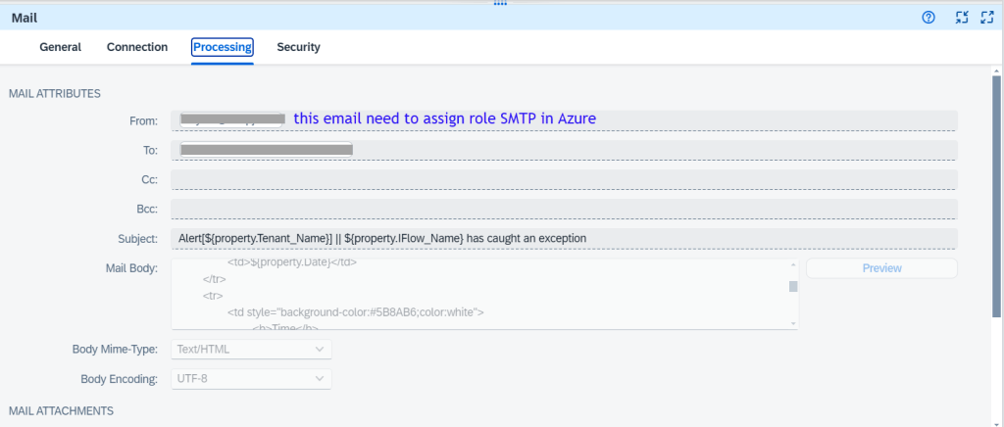Switch to the General tab
1004x427 pixels.
coord(60,47)
